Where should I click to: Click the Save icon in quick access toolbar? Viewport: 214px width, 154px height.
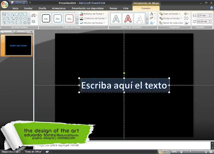12,3
